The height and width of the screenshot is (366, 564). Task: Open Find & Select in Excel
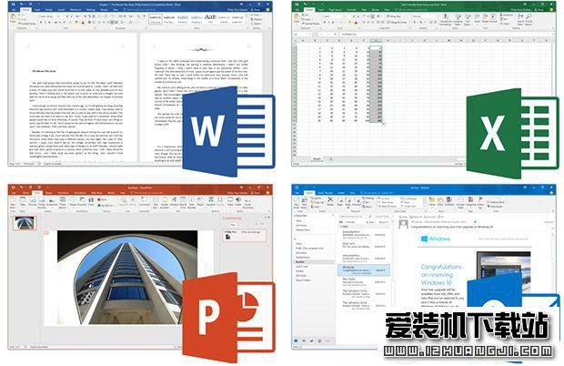pos(529,19)
